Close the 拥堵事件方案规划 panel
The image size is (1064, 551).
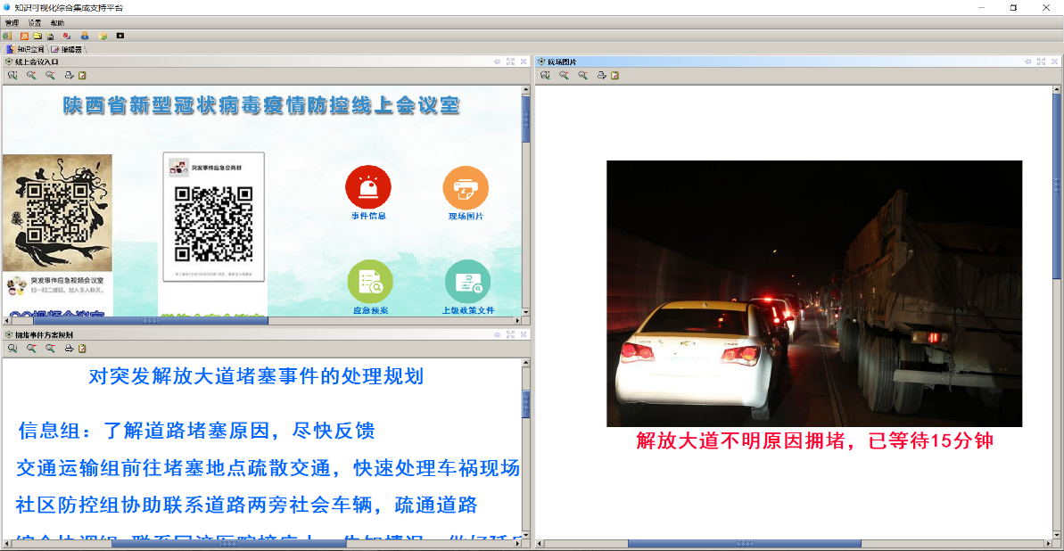click(524, 335)
